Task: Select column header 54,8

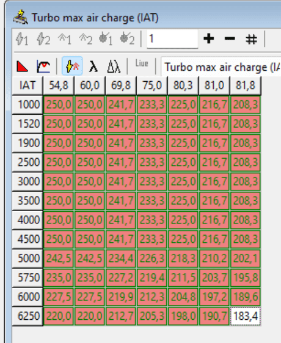Action: click(x=59, y=85)
